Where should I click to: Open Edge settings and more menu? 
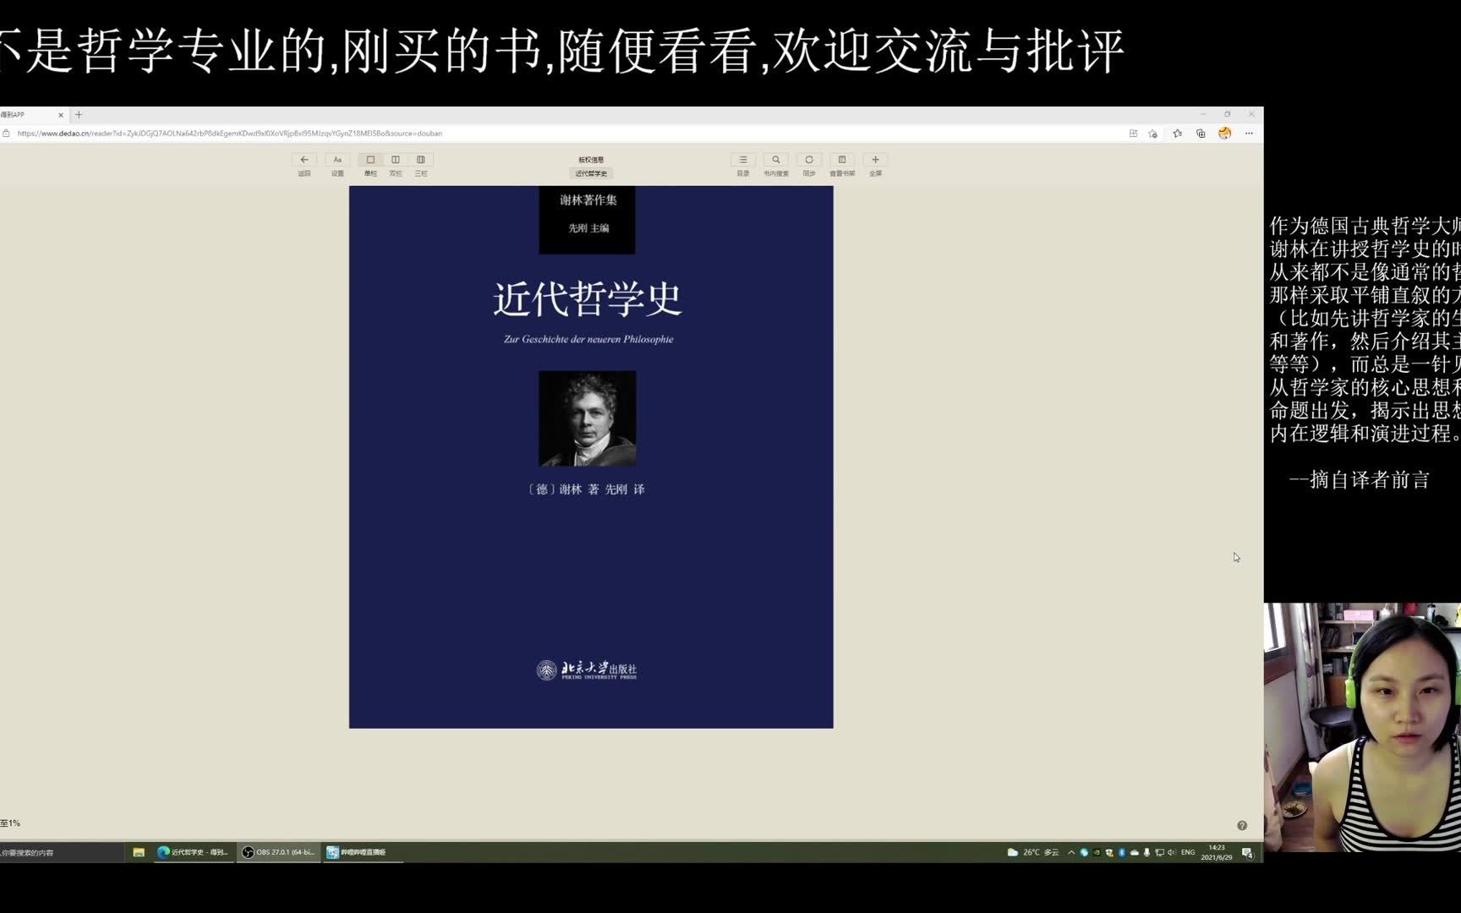point(1249,134)
